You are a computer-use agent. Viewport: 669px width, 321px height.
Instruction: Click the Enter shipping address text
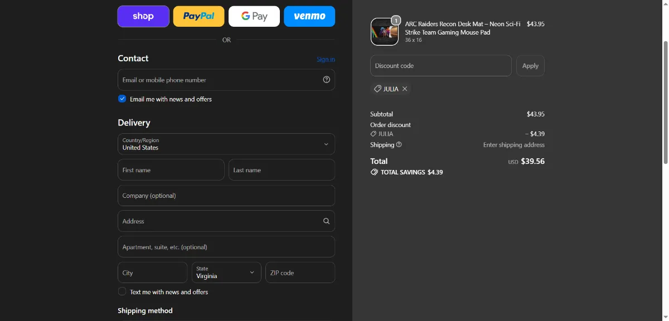click(514, 145)
